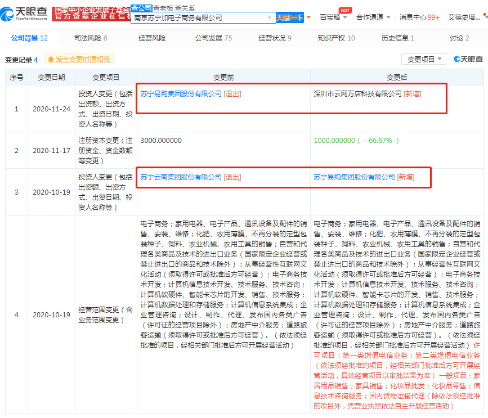Screen dimensions: 488x418
Task: Switch to 知识产权 10 tab
Action: click(x=336, y=38)
